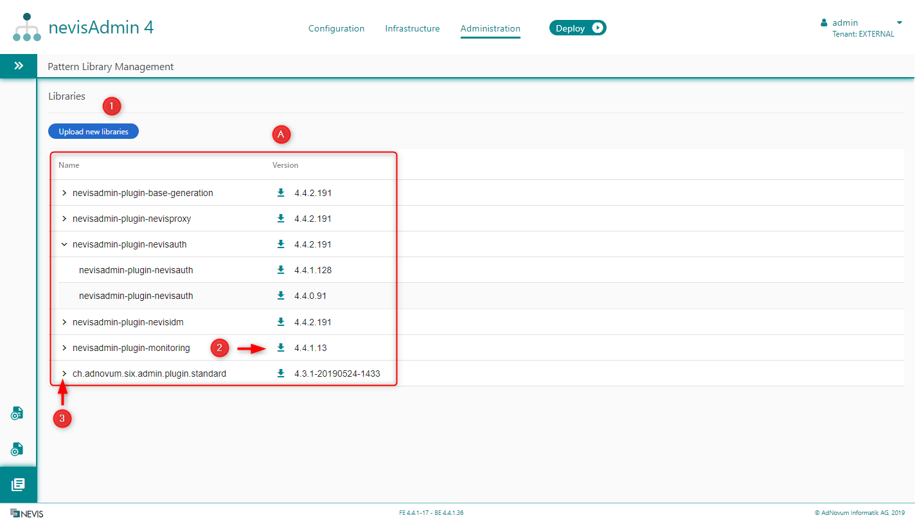915x522 pixels.
Task: Download nevisadmin-plugin-monitoring version 4.4.1.13
Action: click(x=281, y=348)
